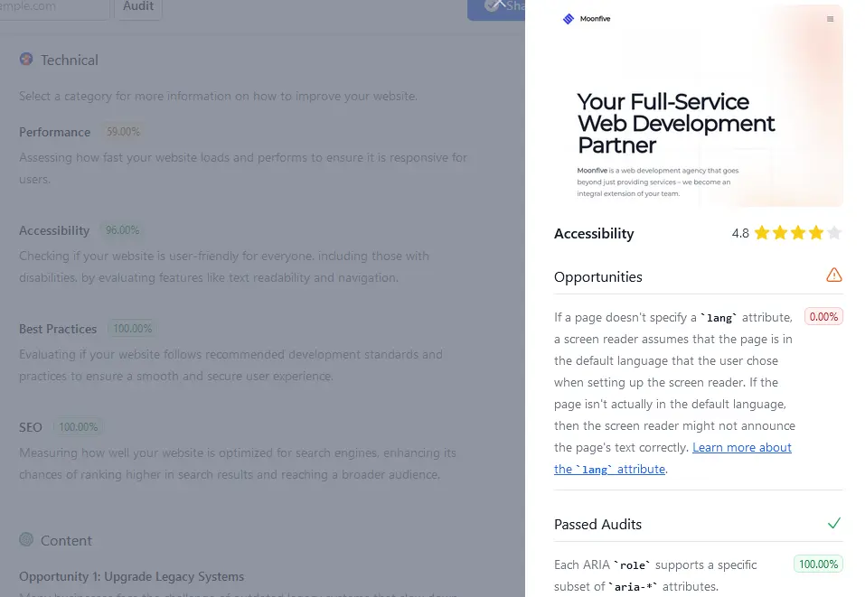Image resolution: width=865 pixels, height=597 pixels.
Task: Open the hamburger menu in site preview
Action: point(831,19)
